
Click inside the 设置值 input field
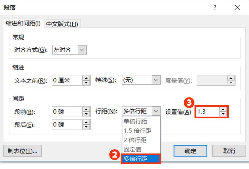[x=208, y=112]
